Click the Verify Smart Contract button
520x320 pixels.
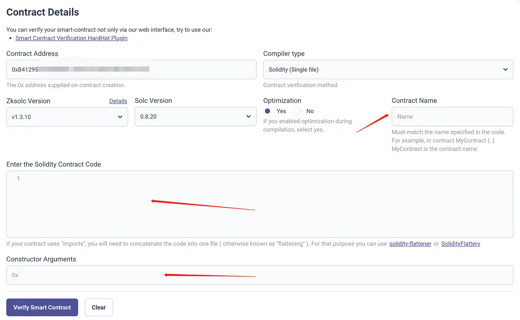coord(42,307)
